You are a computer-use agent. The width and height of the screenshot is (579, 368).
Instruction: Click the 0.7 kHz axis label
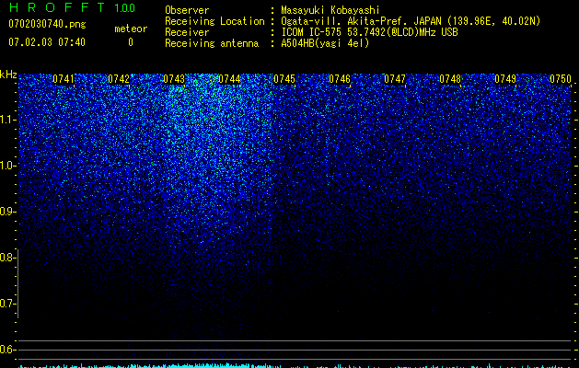point(7,304)
